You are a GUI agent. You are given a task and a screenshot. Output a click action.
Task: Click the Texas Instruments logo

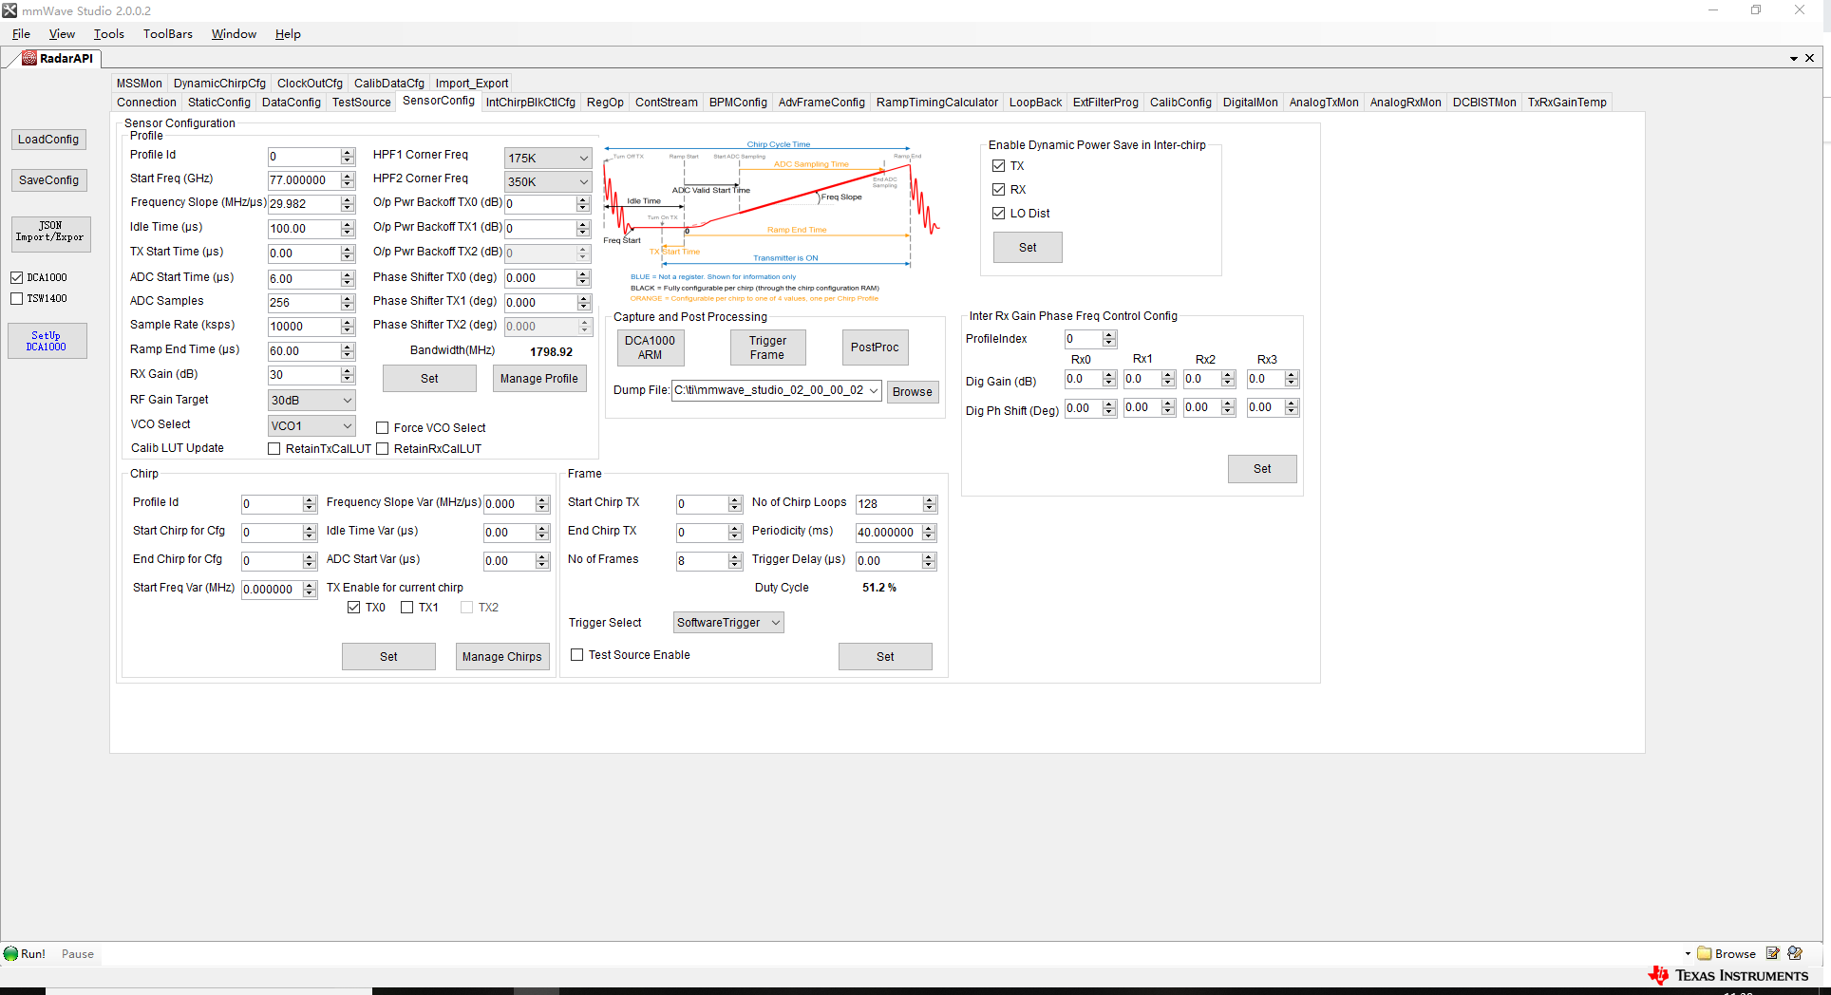point(1728,976)
